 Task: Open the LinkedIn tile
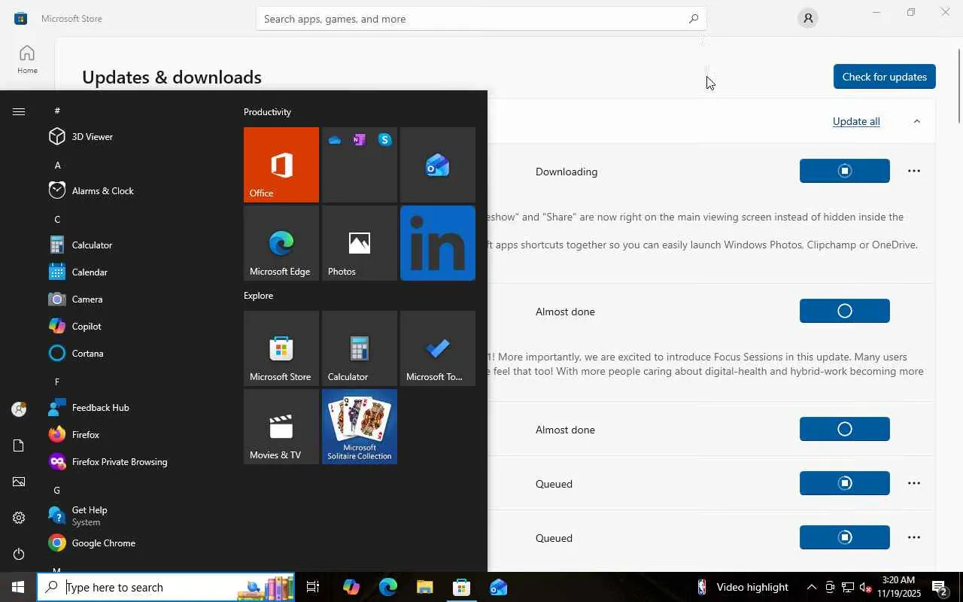pyautogui.click(x=438, y=243)
